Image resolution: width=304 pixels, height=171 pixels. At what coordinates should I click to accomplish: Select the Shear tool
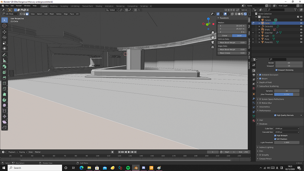4,122
